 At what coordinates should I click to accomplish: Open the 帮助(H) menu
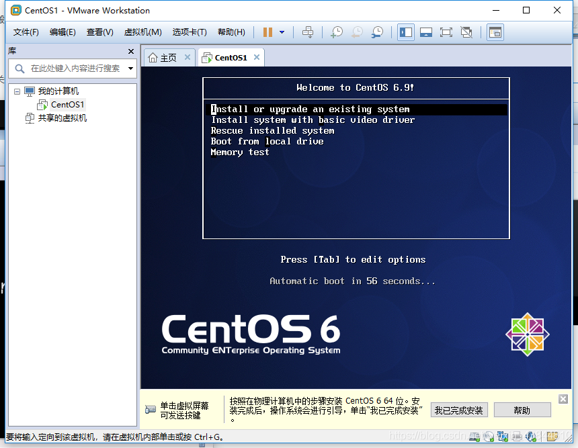[231, 32]
